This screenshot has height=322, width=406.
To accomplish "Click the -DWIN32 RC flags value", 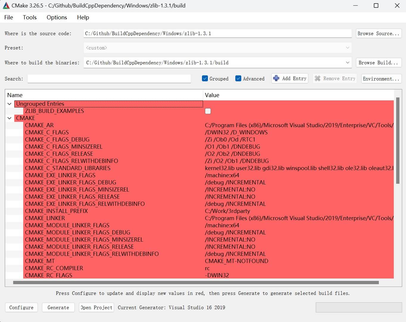I will (217, 276).
